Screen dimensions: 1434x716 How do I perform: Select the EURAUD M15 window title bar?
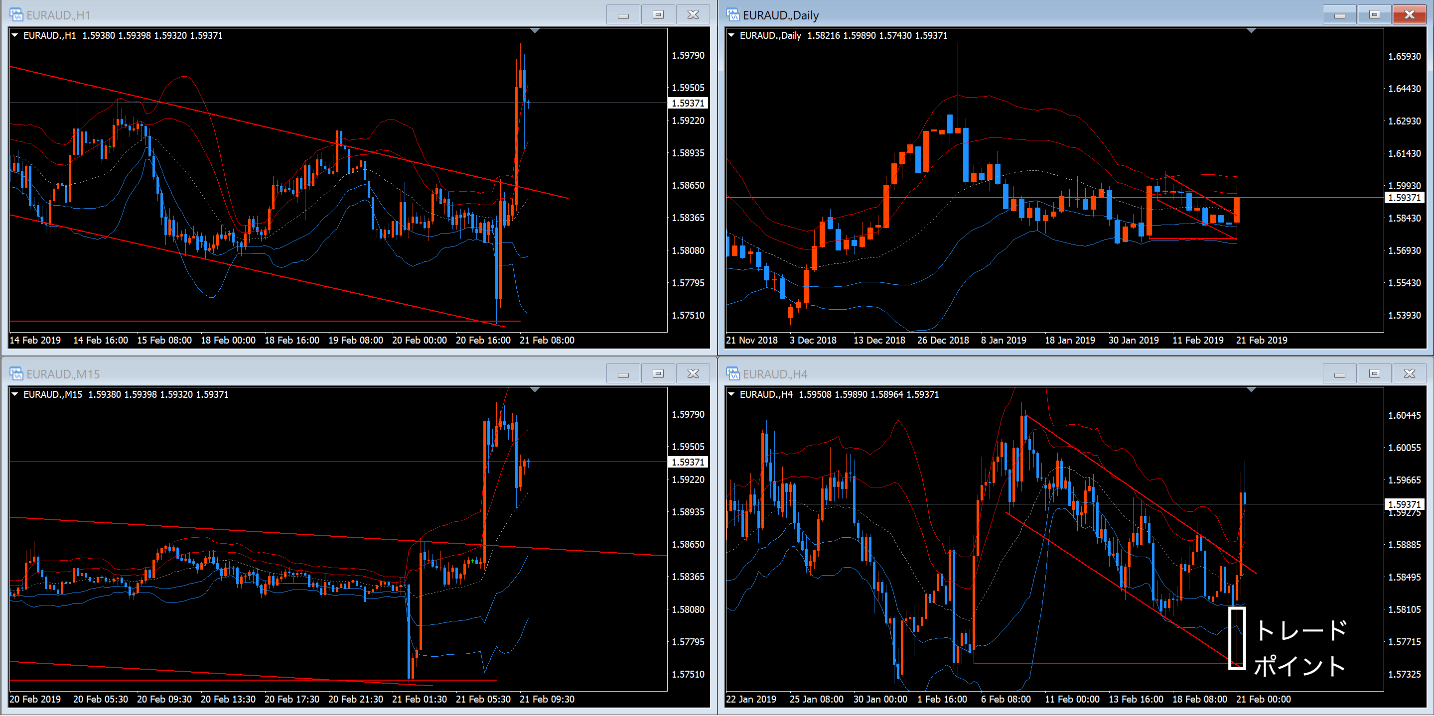point(334,374)
